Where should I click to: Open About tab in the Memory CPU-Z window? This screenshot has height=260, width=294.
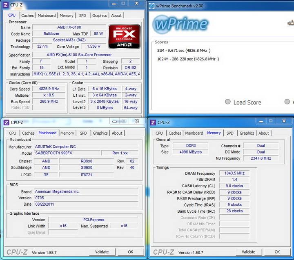pyautogui.click(x=264, y=133)
